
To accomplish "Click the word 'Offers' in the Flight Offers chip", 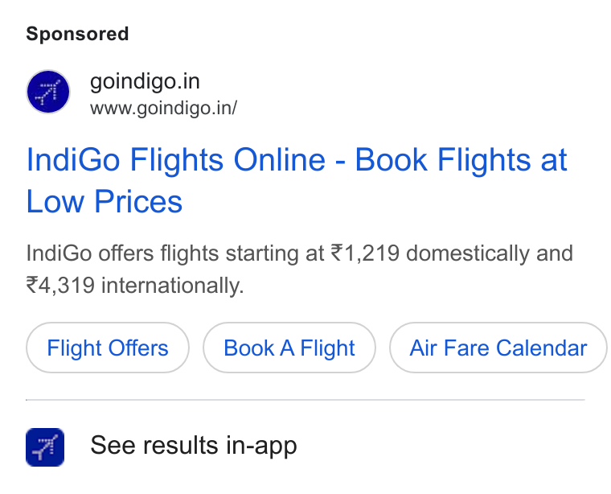I will [x=138, y=348].
